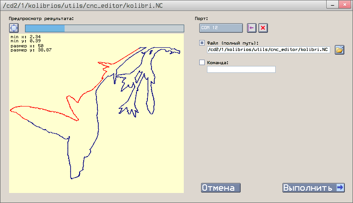Click the 'min y: 0.39' text
Screen dimensions: 353x203
[25, 41]
